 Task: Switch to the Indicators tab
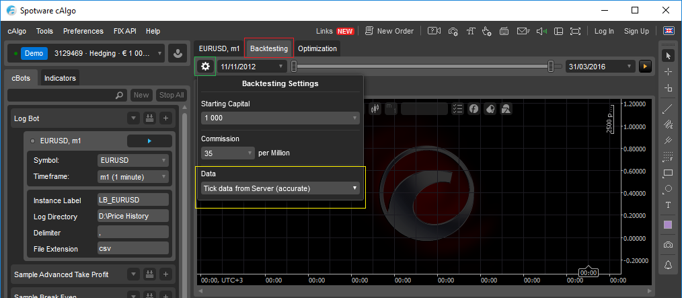tap(60, 78)
